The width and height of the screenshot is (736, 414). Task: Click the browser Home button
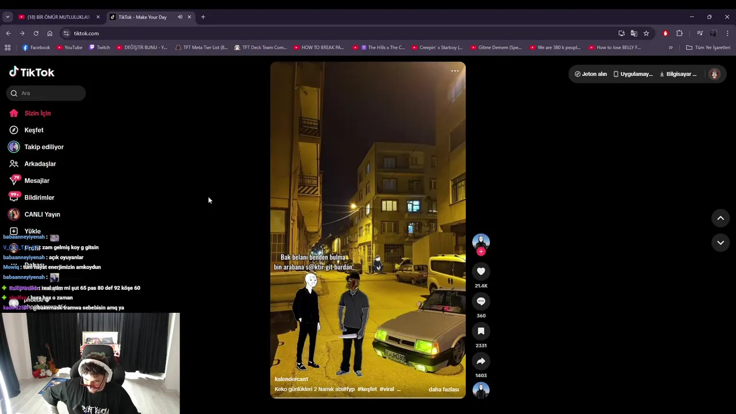tap(49, 33)
